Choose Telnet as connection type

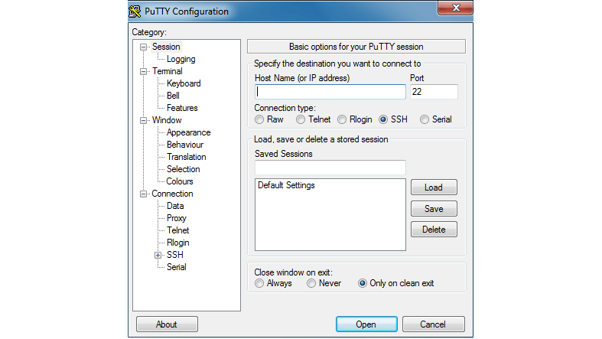click(301, 119)
